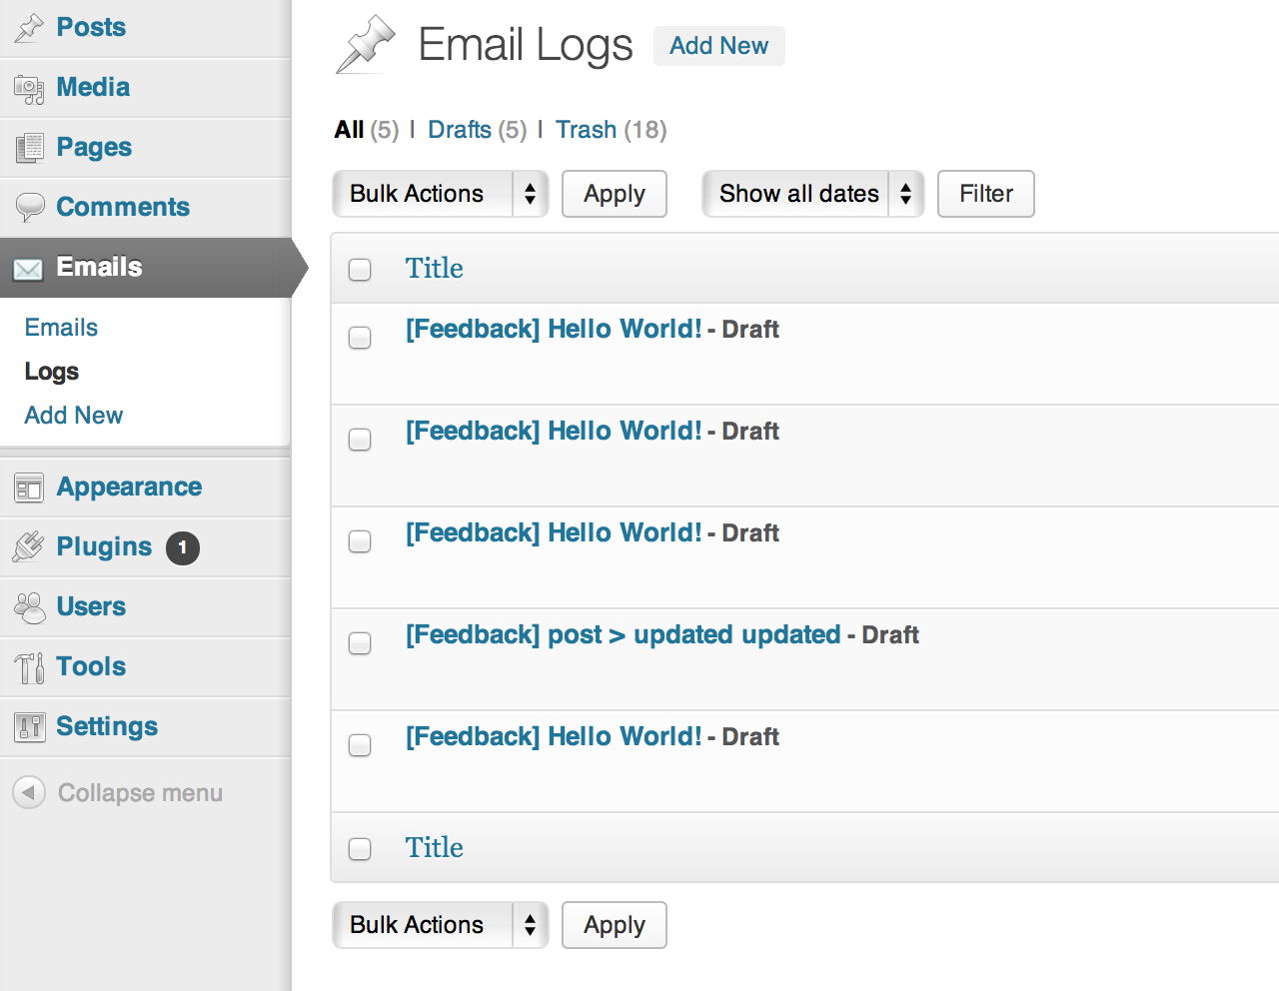Click the Settings sliders icon in sidebar
This screenshot has height=991, width=1279.
click(x=30, y=727)
